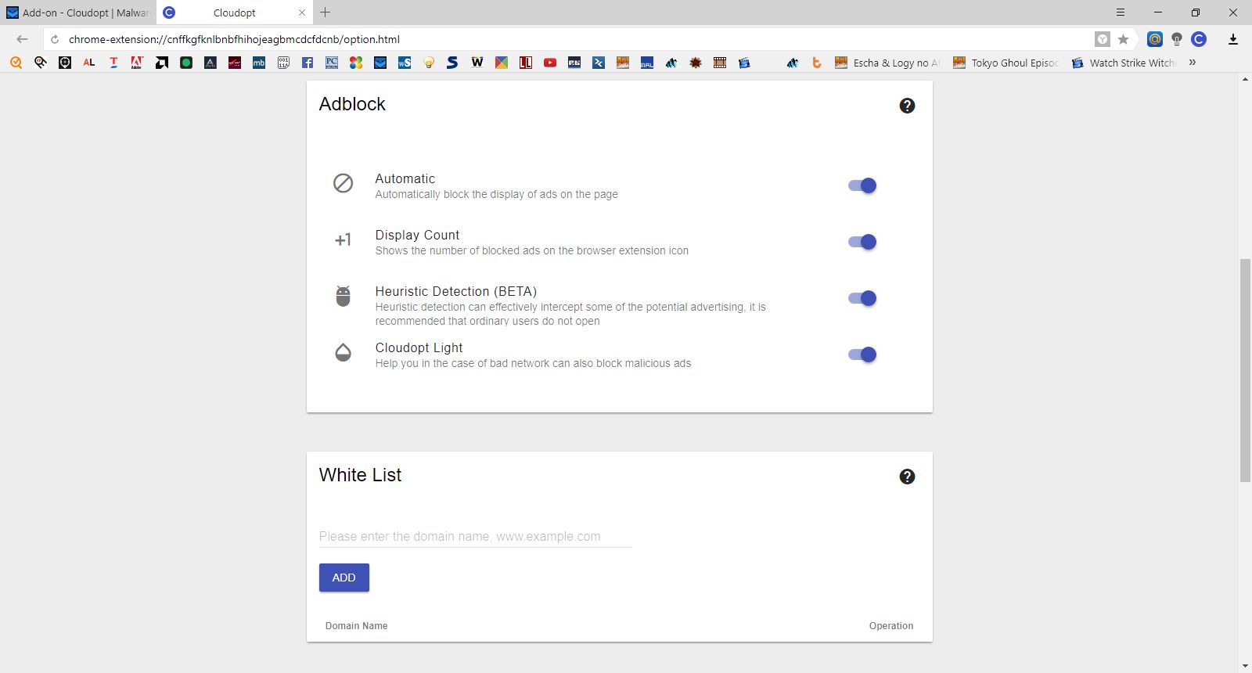The width and height of the screenshot is (1252, 673).
Task: Open the red T bookmark icon
Action: pos(113,63)
